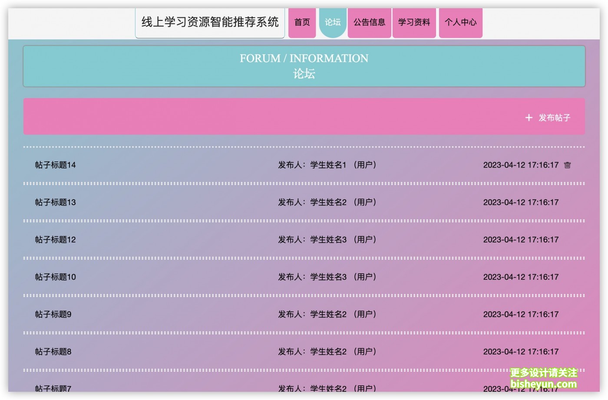Open the post titled 帖子标题13
The width and height of the screenshot is (608, 400).
(x=56, y=202)
